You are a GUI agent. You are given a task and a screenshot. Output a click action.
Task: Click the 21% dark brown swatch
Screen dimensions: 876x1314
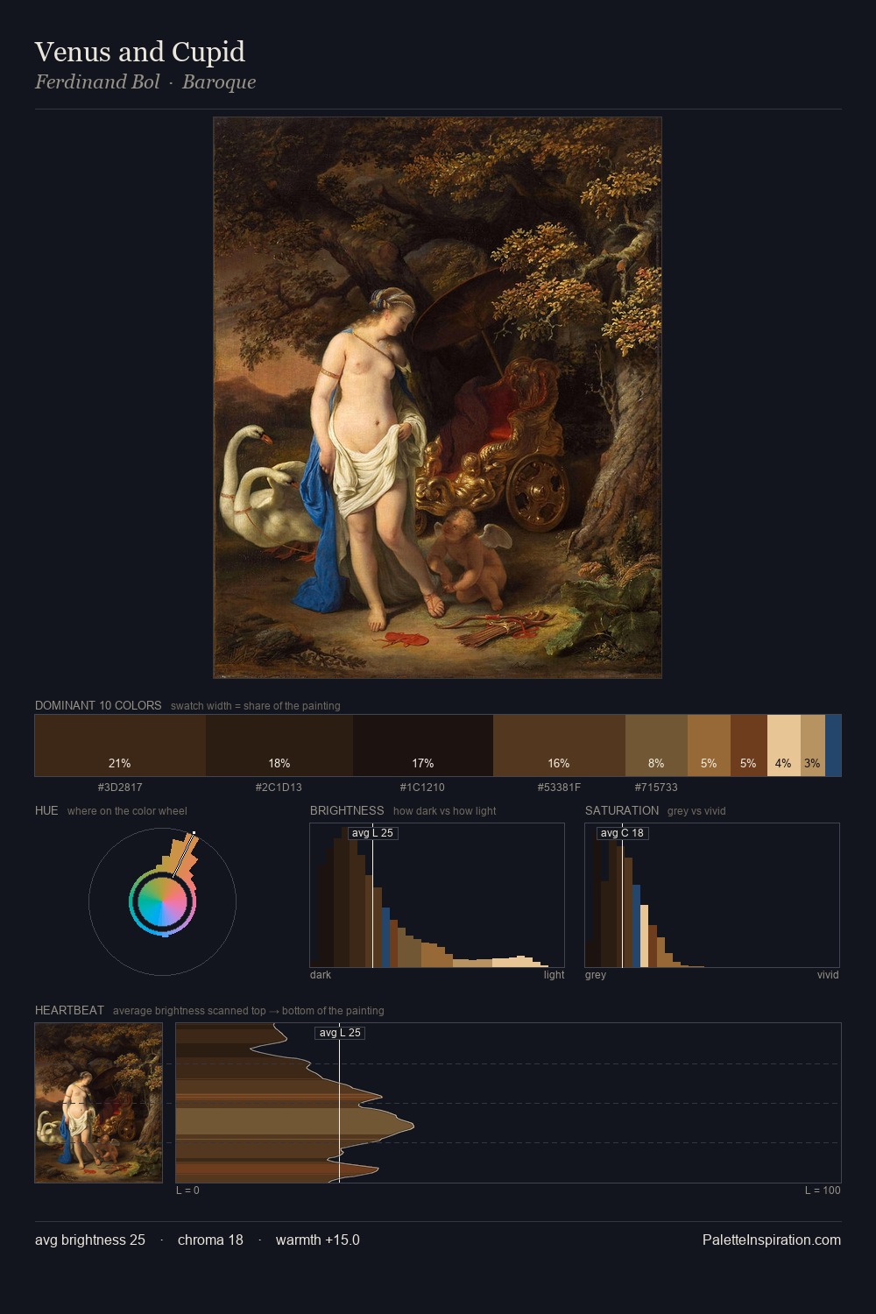(120, 745)
